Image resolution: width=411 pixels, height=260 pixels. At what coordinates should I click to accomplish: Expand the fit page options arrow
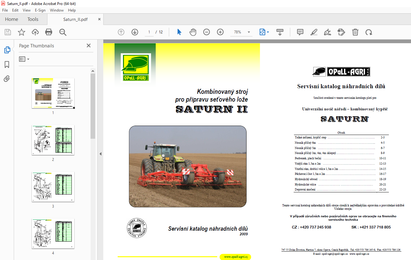pos(268,32)
